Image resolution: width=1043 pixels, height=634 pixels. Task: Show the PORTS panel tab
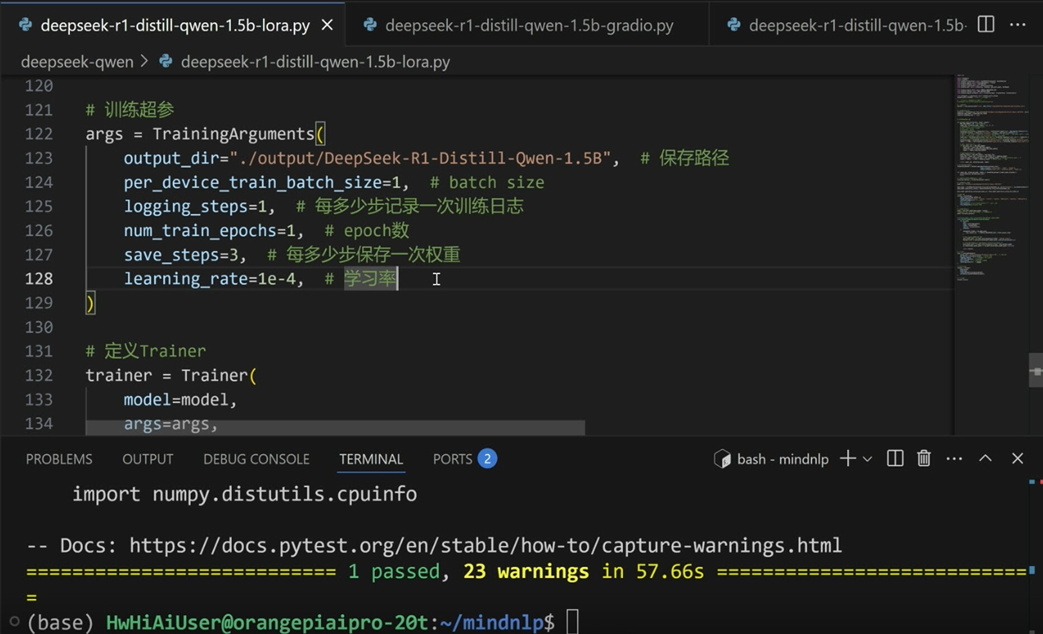[452, 459]
